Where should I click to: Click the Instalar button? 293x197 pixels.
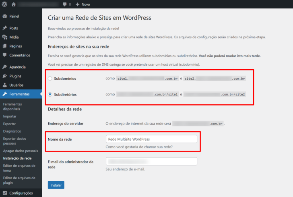click(56, 185)
